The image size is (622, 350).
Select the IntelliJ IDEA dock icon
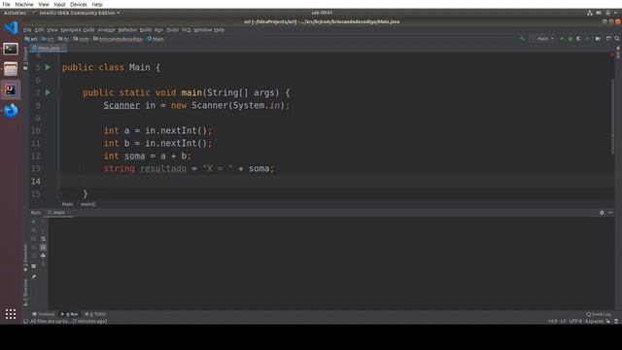(x=11, y=89)
